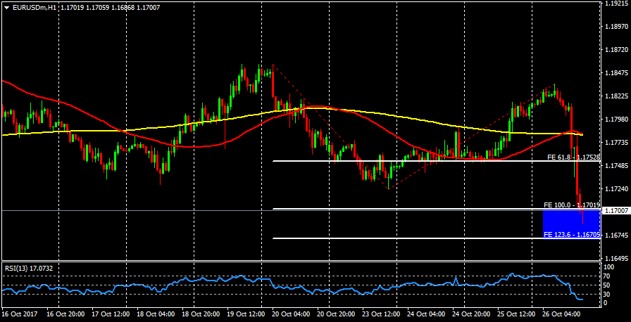The width and height of the screenshot is (631, 322).
Task: Select the red moving average line
Action: 211,146
